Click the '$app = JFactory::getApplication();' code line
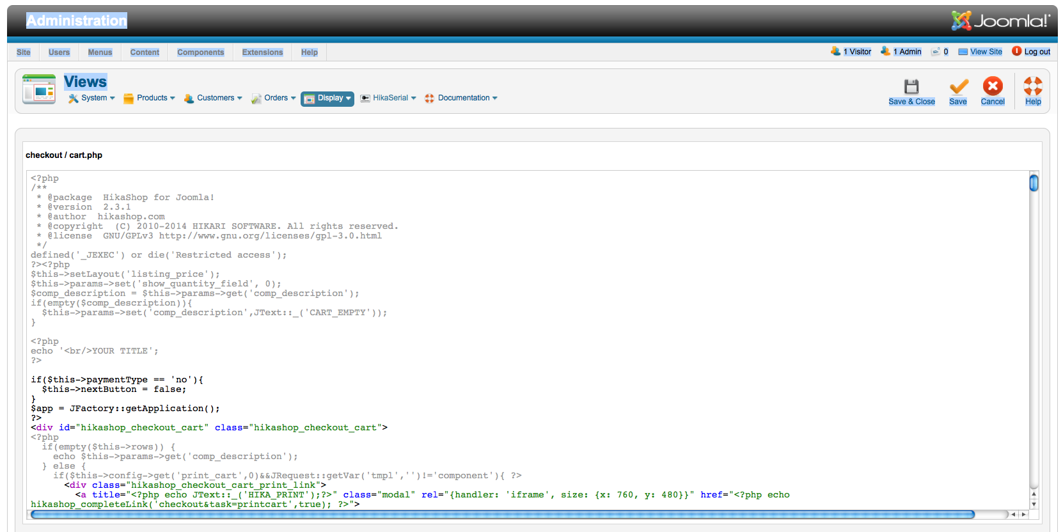The height and width of the screenshot is (532, 1063). point(125,409)
